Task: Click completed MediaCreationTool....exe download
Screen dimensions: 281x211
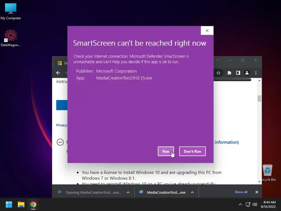Action: 163,192
